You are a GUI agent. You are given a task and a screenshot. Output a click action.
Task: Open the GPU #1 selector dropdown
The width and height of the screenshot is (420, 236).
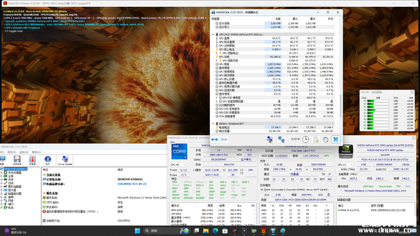(x=345, y=165)
